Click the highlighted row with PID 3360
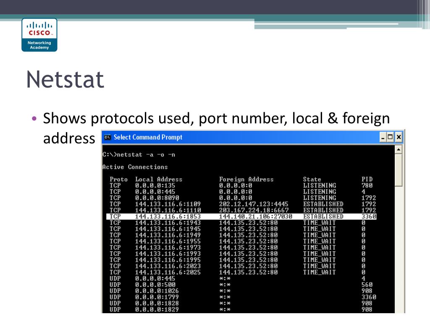Viewport: 430px width, 322px height. click(x=241, y=217)
